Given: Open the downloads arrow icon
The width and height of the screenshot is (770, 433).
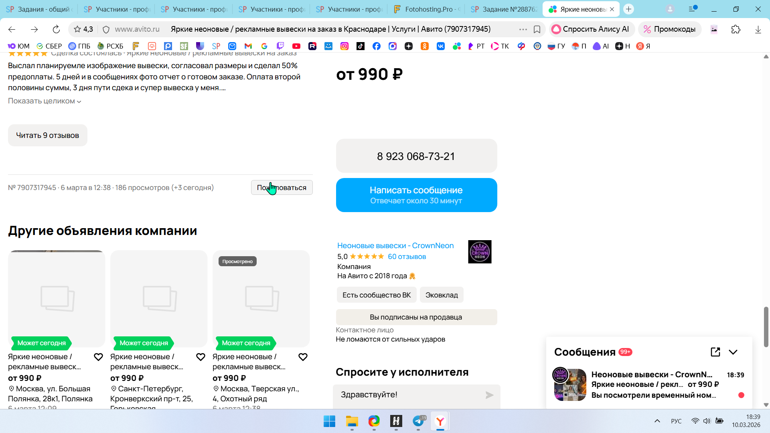Looking at the screenshot, I should click(758, 29).
